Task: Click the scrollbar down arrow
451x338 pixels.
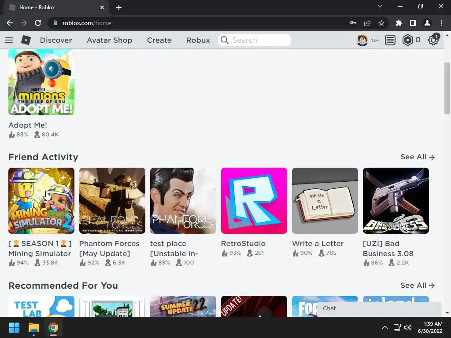Action: (447, 313)
